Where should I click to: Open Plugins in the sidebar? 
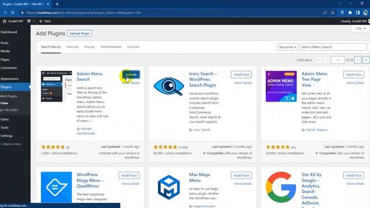tap(15, 87)
